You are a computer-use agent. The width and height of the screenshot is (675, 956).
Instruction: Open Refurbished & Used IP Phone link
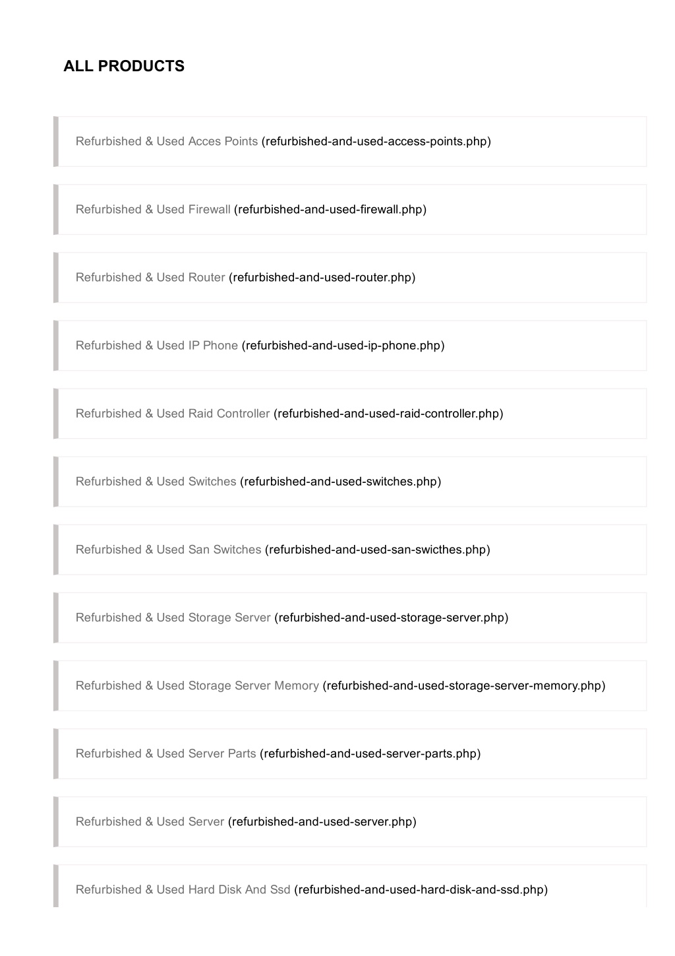[157, 345]
